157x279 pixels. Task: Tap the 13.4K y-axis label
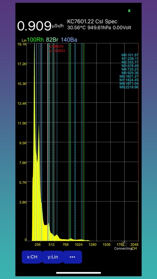pyautogui.click(x=22, y=103)
